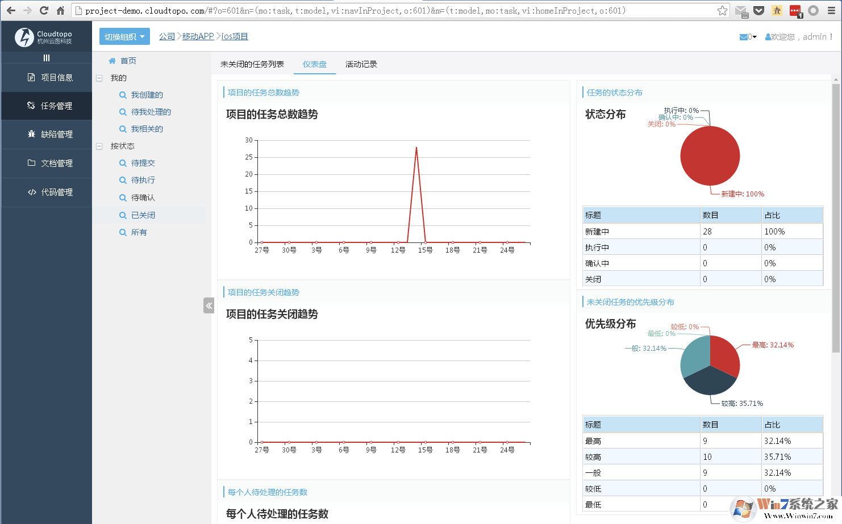Image resolution: width=842 pixels, height=524 pixels.
Task: Select 项目信息 from the sidebar
Action: (x=45, y=77)
